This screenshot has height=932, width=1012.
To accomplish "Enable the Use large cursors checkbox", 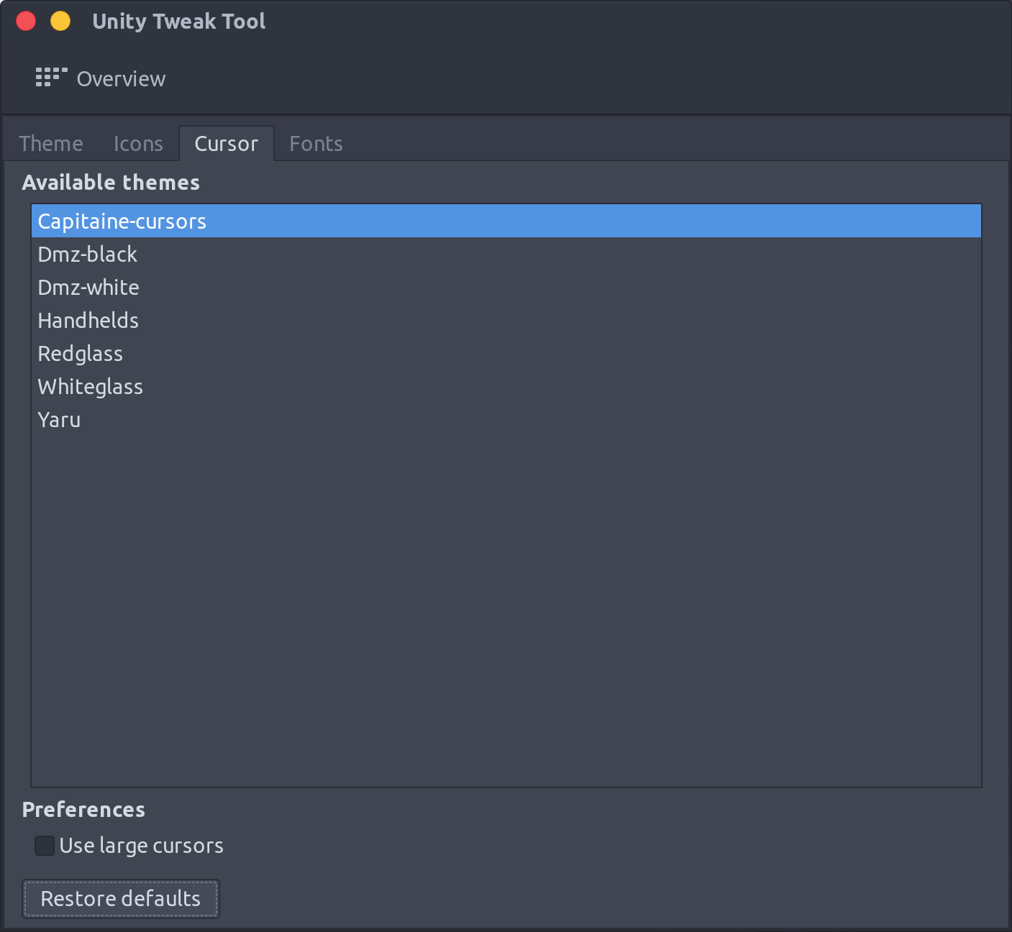I will (45, 846).
